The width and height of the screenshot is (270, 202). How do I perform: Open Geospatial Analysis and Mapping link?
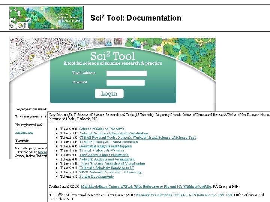point(105,146)
